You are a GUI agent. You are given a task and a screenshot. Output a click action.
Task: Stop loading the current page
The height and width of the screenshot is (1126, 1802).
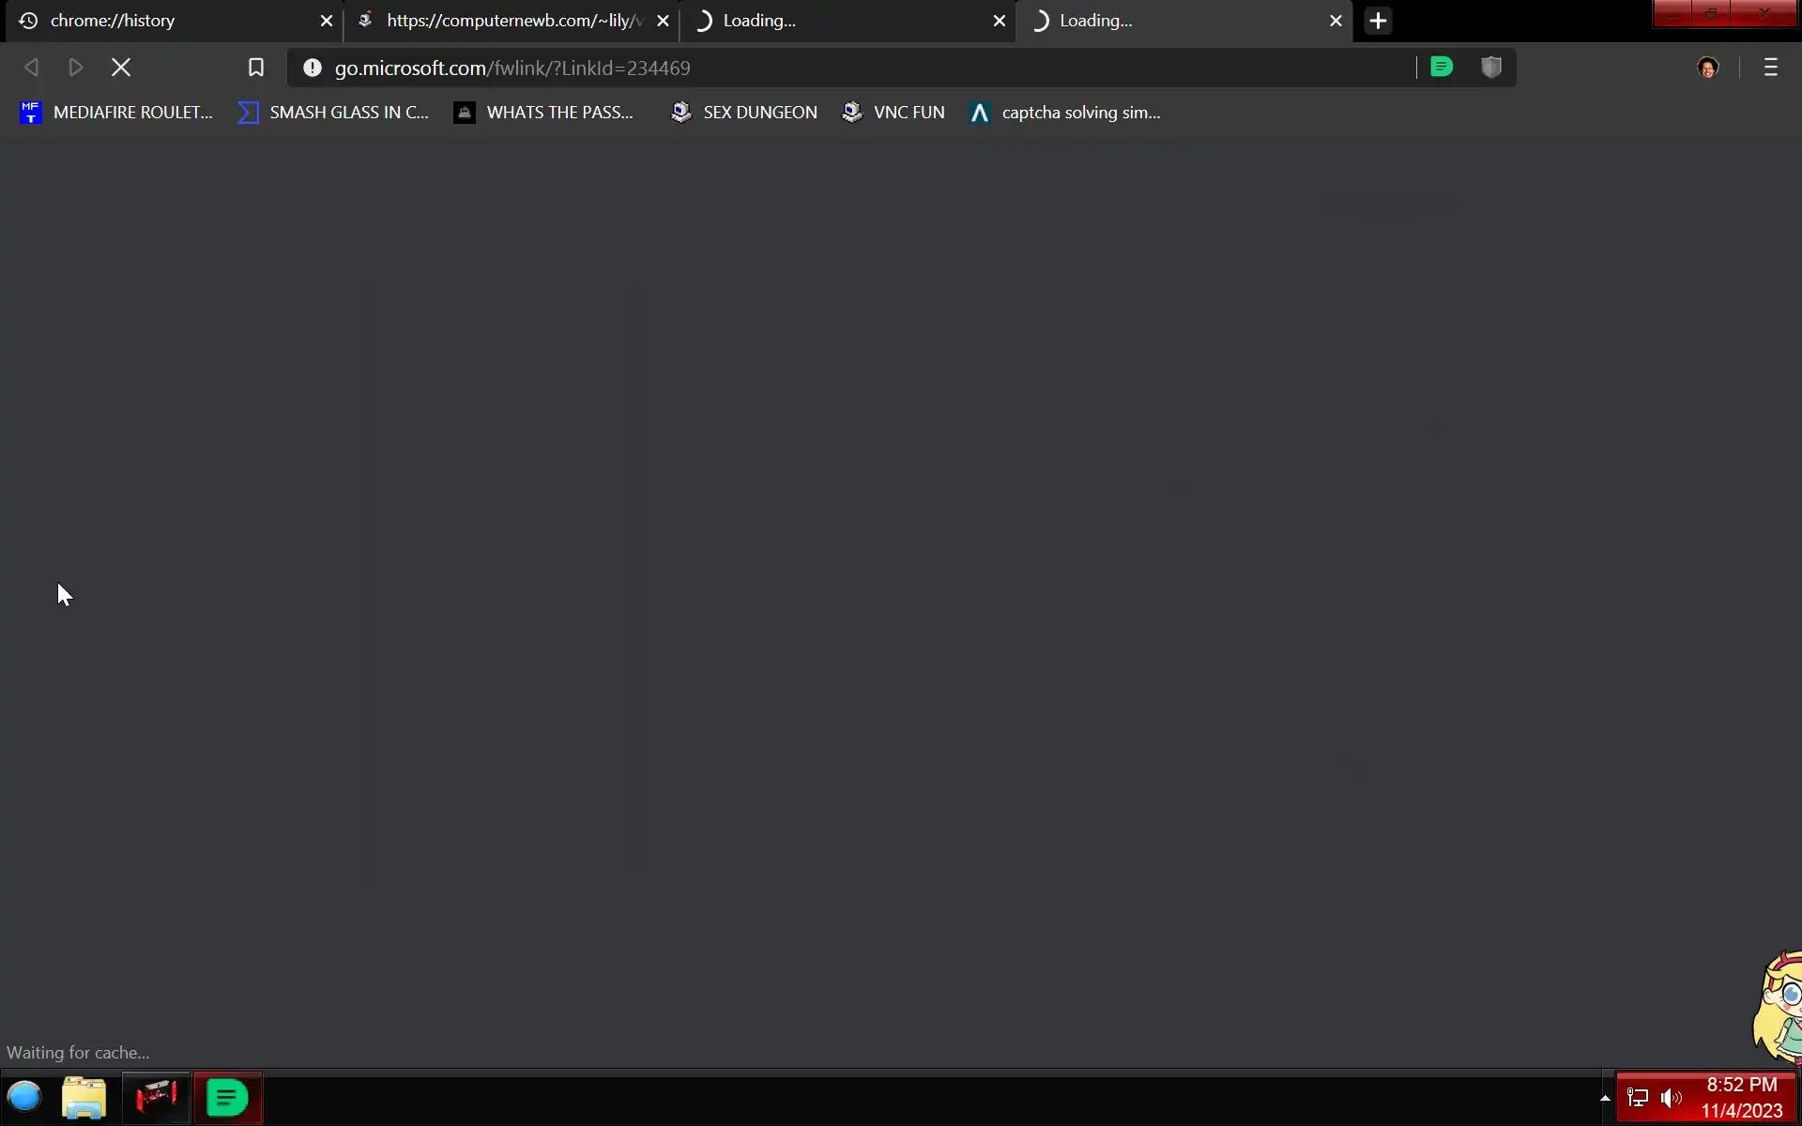click(121, 68)
